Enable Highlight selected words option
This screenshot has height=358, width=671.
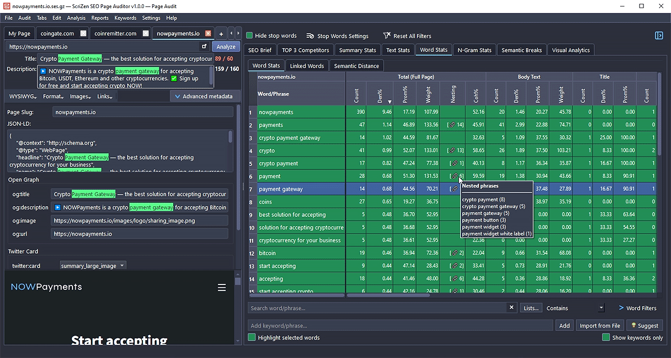pos(252,337)
